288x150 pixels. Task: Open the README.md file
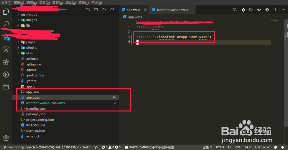[x=66, y=125]
